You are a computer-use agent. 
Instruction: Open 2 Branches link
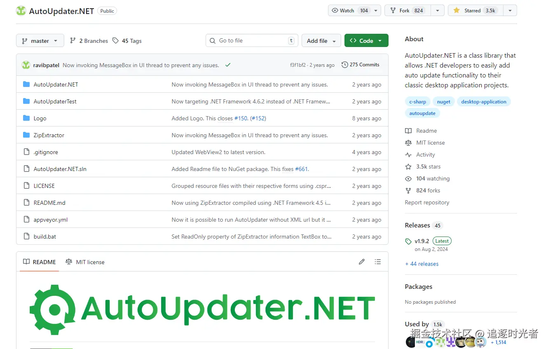(x=89, y=41)
